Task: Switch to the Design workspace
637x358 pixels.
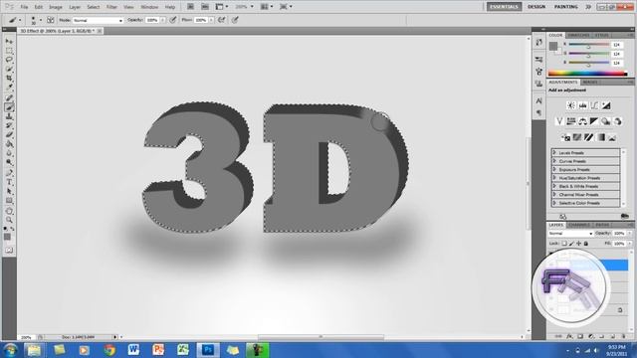Action: pos(536,7)
